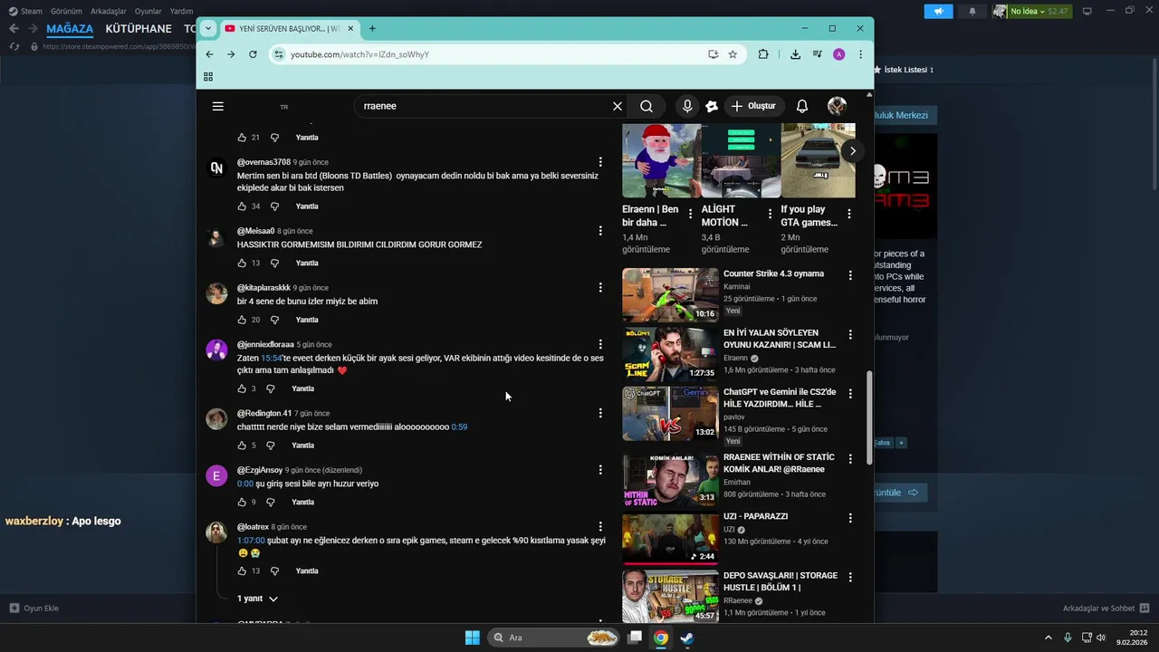The height and width of the screenshot is (652, 1159).
Task: Go back in Chrome browser
Action: 208,54
